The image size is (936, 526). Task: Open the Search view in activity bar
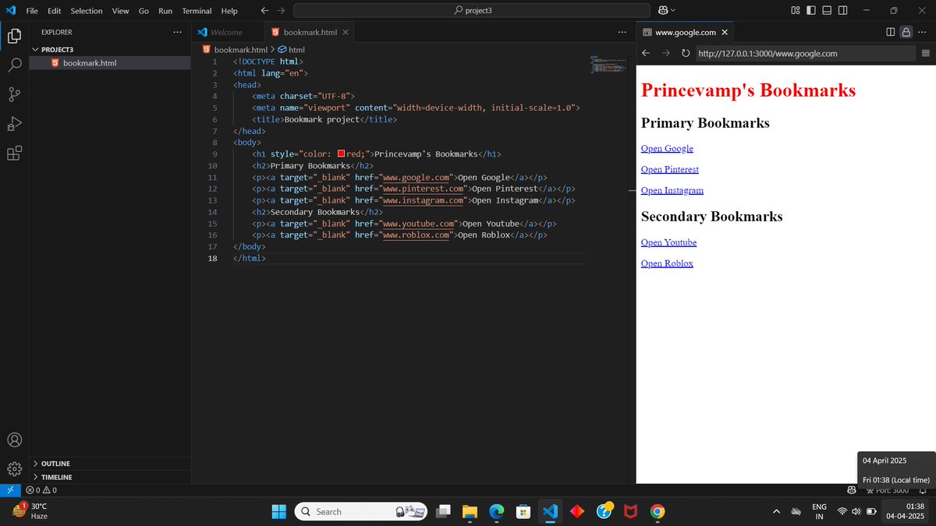pyautogui.click(x=14, y=65)
